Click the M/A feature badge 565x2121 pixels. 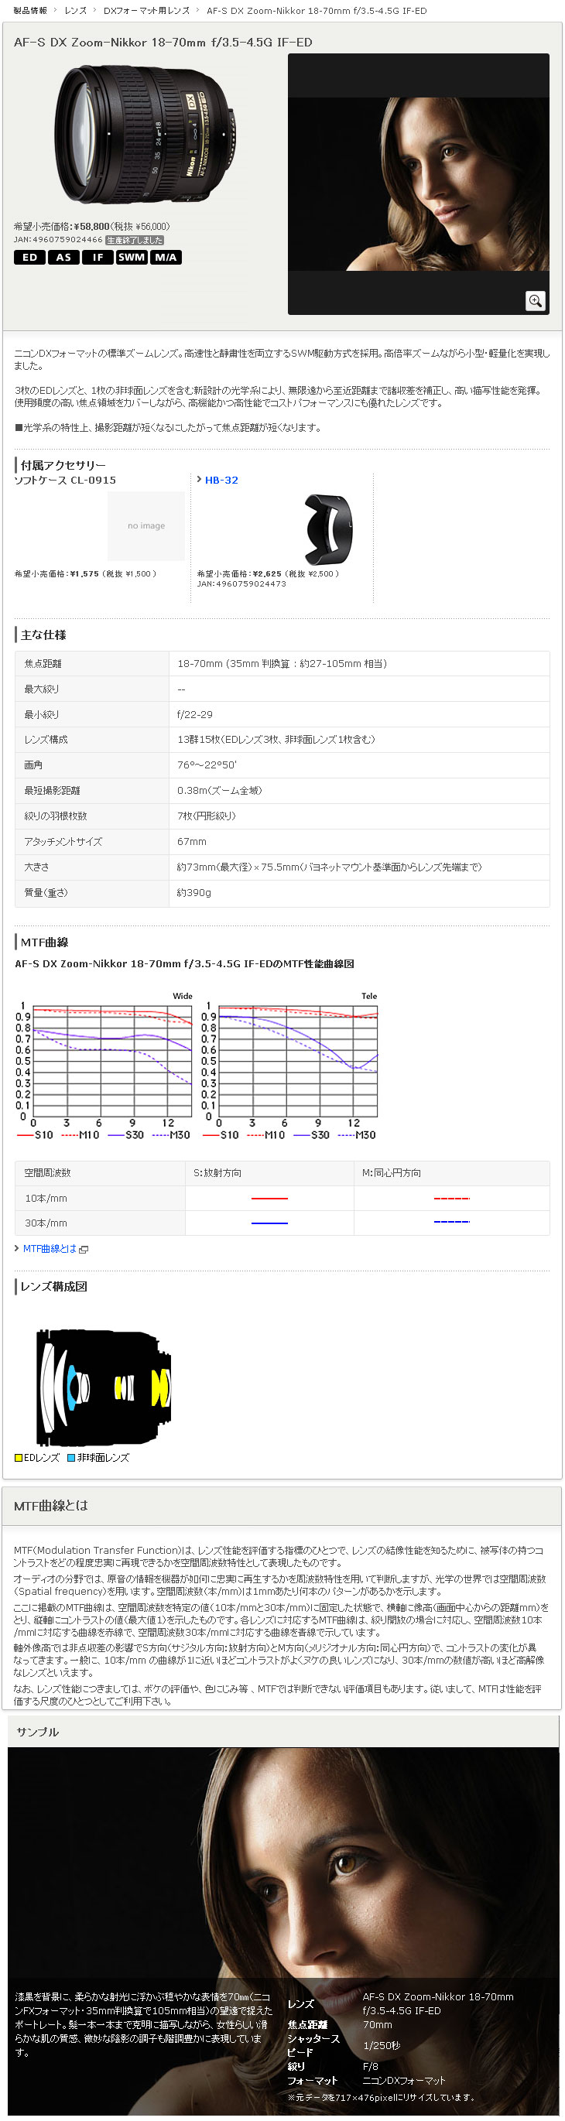point(165,258)
